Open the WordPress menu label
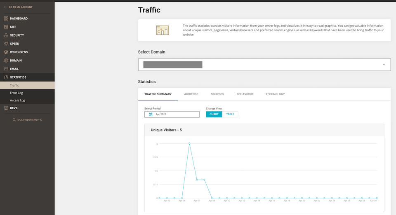 click(x=19, y=52)
